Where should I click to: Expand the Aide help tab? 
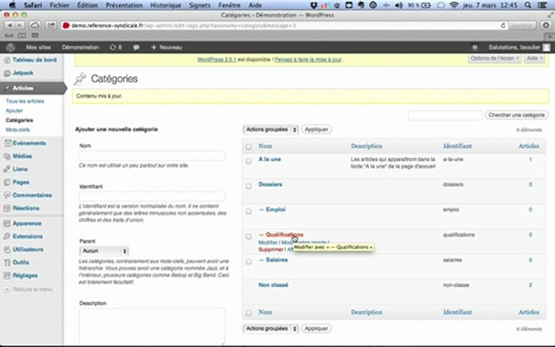pyautogui.click(x=534, y=58)
